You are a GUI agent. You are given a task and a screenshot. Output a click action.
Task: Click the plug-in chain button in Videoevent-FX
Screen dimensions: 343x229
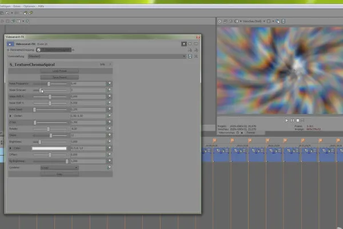(x=190, y=50)
